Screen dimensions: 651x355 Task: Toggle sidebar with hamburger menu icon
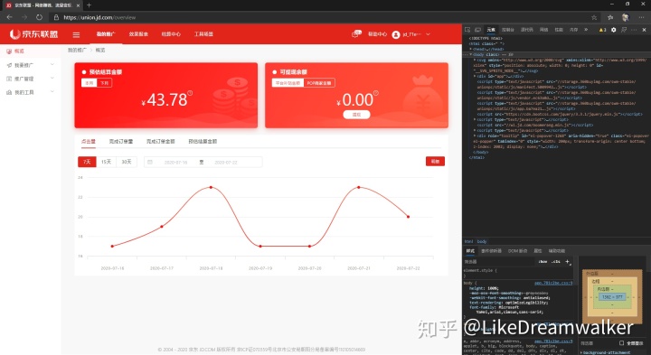76,35
